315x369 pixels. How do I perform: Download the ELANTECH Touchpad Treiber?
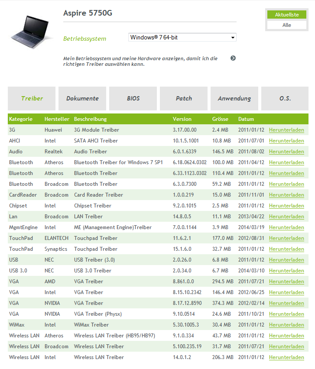(x=286, y=238)
